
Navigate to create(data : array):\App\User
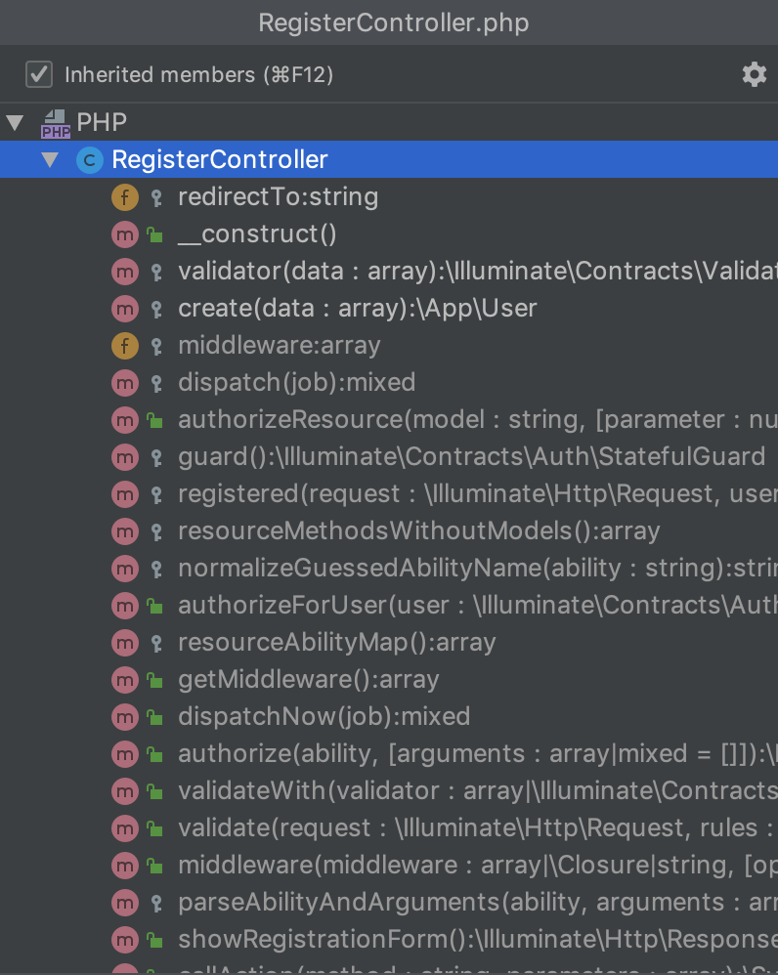pyautogui.click(x=389, y=309)
